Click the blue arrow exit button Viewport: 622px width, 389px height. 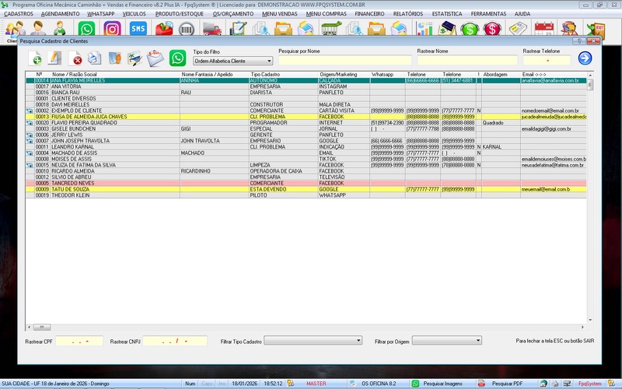pyautogui.click(x=585, y=58)
